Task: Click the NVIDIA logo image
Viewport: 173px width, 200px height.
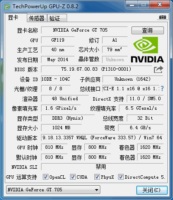Action: 147,50
